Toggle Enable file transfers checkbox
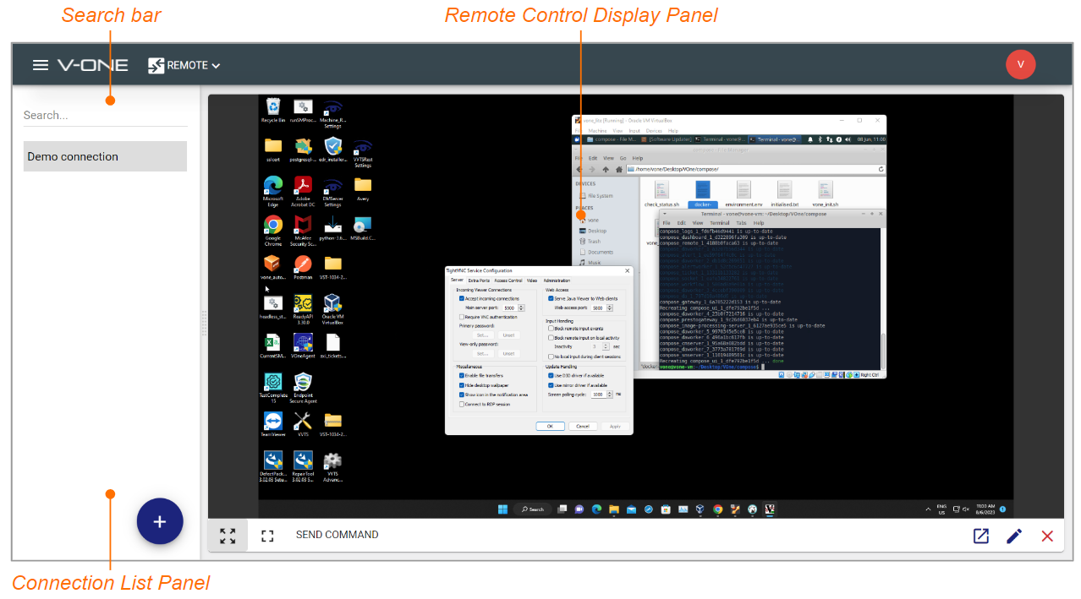The image size is (1081, 599). tap(462, 375)
